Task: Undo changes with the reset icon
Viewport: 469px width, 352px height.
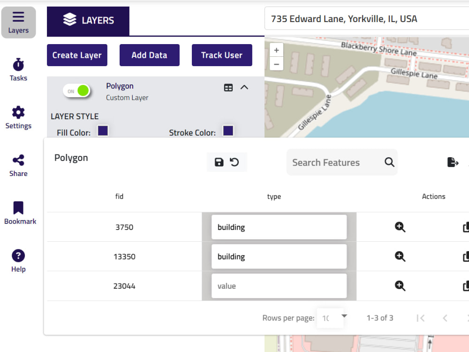Action: [234, 162]
